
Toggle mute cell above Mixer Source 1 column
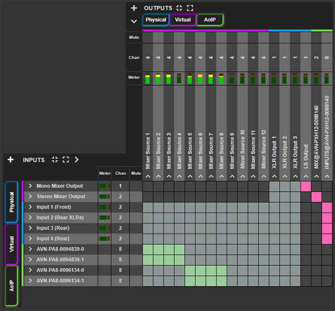click(x=148, y=37)
